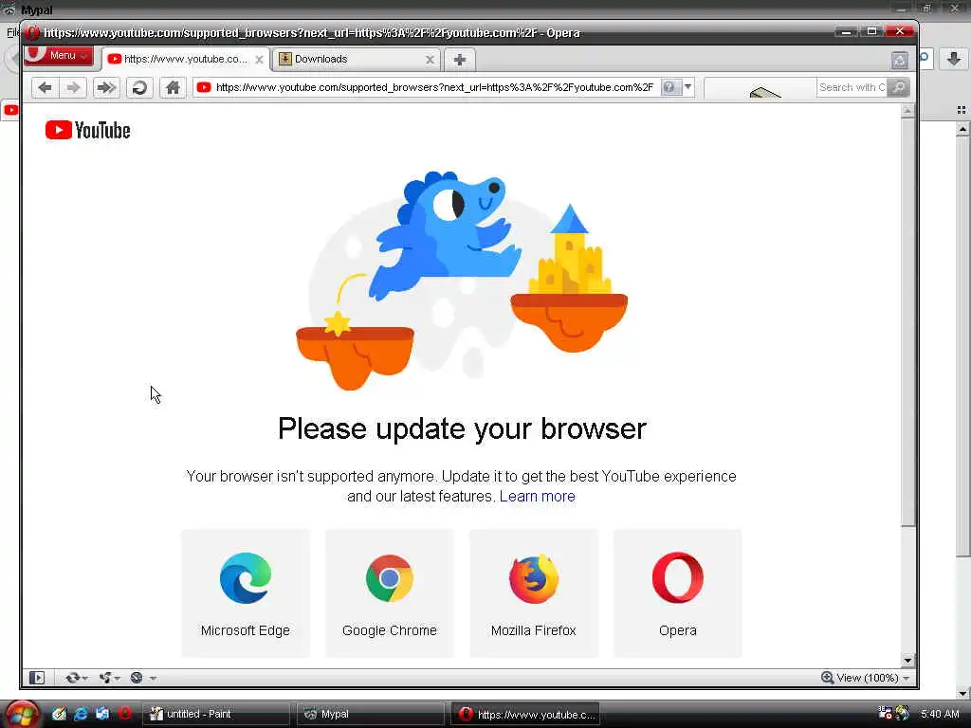Image resolution: width=971 pixels, height=728 pixels.
Task: Click the address bar URL field
Action: point(434,87)
